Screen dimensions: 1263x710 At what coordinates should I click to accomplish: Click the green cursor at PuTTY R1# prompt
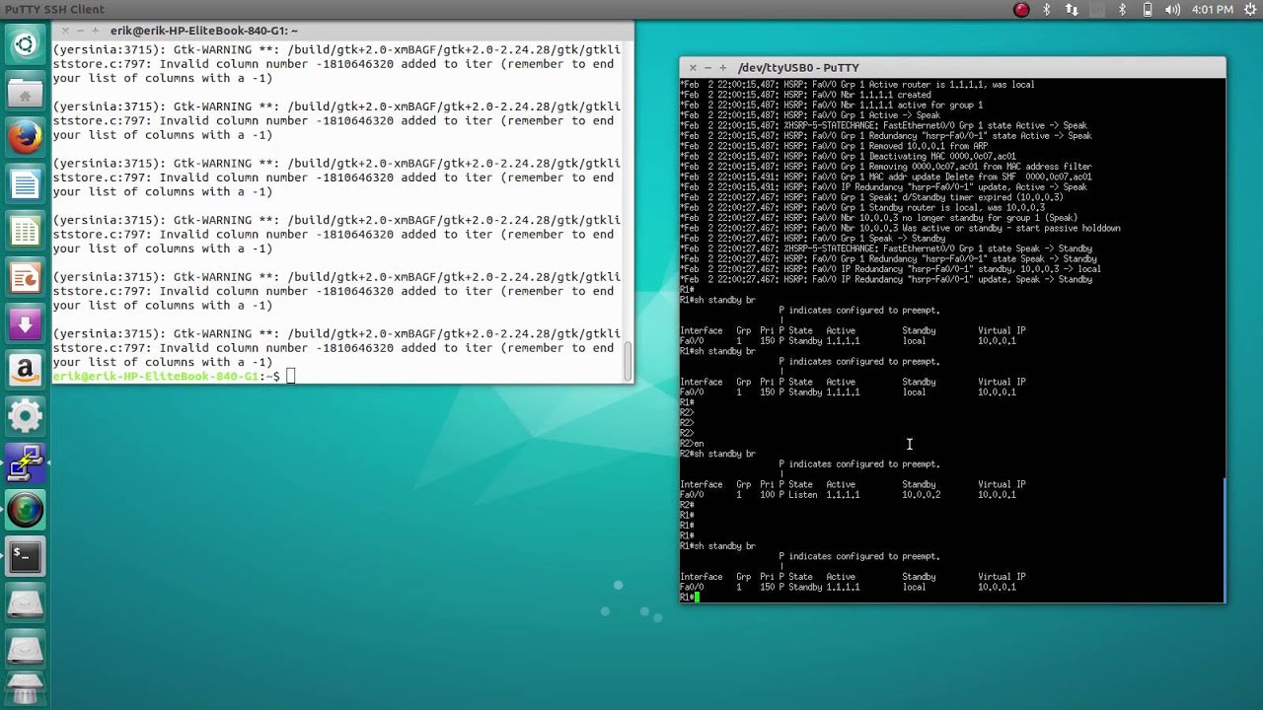(697, 598)
